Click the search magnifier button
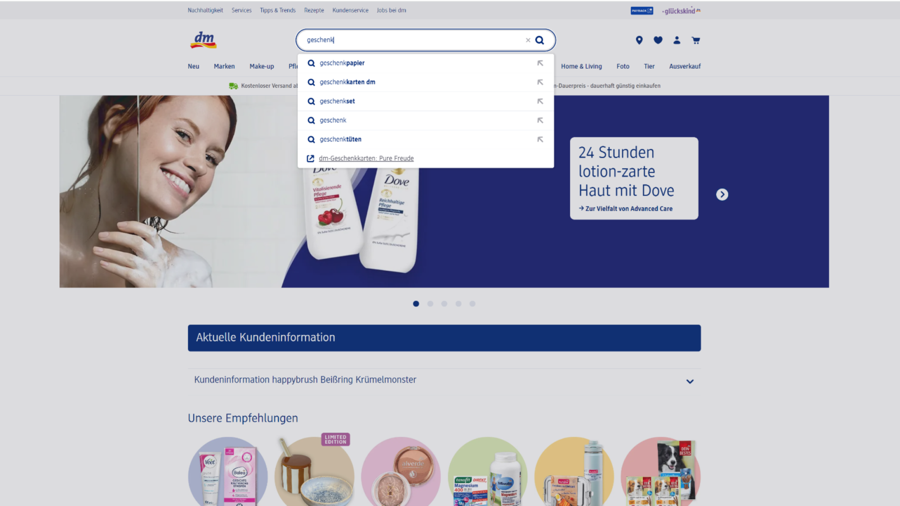 point(539,40)
